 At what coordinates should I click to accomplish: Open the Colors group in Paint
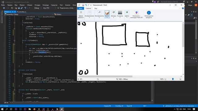tap(127, 14)
